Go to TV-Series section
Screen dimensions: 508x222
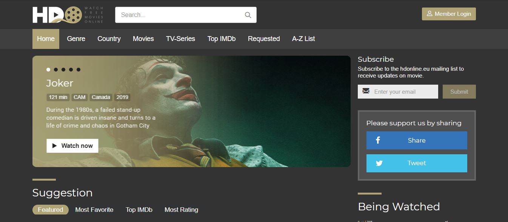(180, 39)
